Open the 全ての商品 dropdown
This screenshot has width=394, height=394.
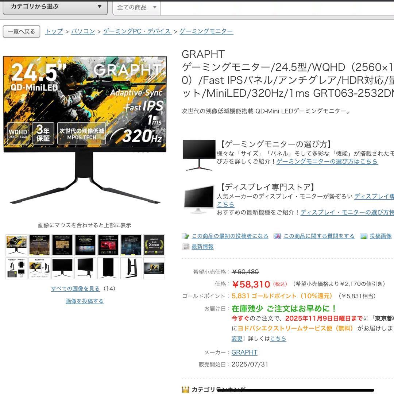click(x=135, y=8)
